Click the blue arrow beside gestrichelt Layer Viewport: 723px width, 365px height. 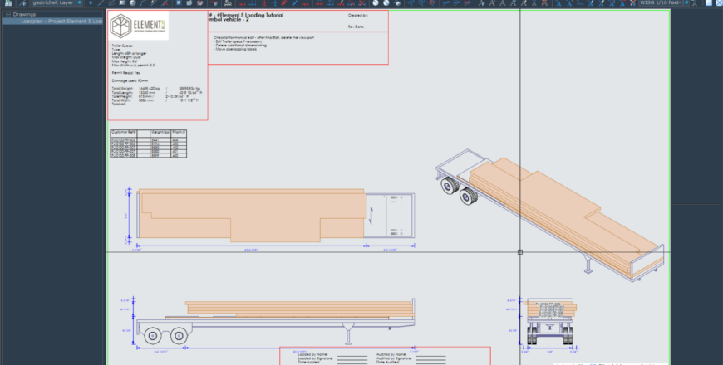(x=79, y=2)
